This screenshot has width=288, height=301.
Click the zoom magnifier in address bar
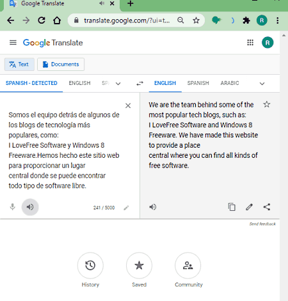point(180,20)
